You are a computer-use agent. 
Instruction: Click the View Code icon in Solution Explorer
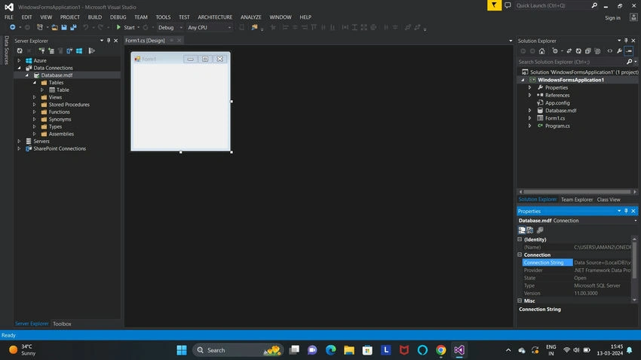pos(610,51)
